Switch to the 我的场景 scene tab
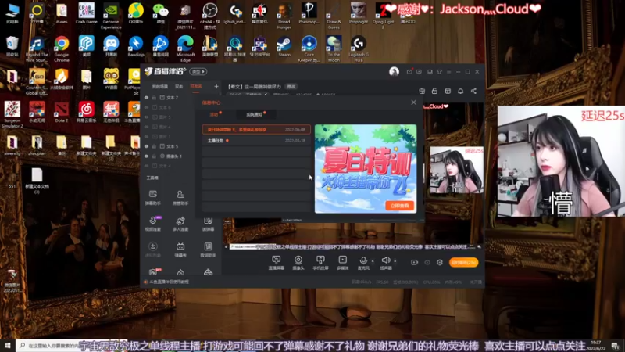This screenshot has height=352, width=625. pos(160,87)
